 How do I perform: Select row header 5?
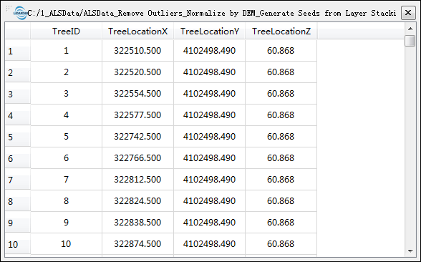pos(17,137)
